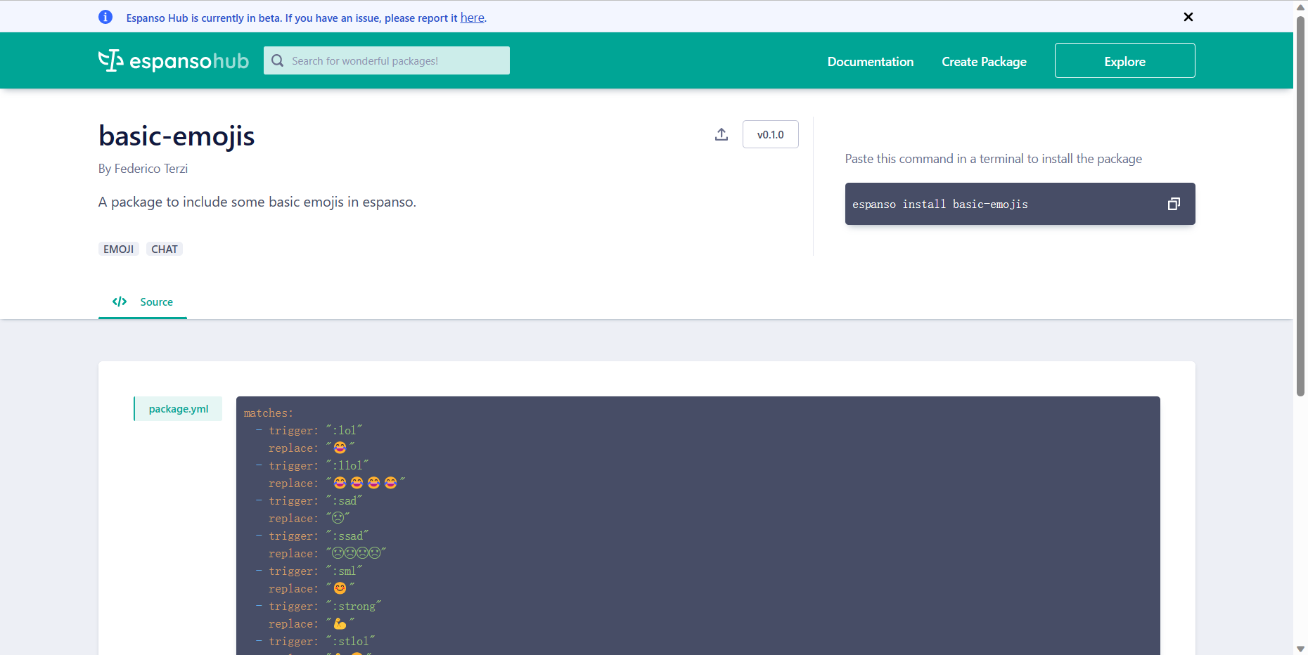Open the v0.1.0 version selector
The image size is (1308, 655).
click(770, 134)
